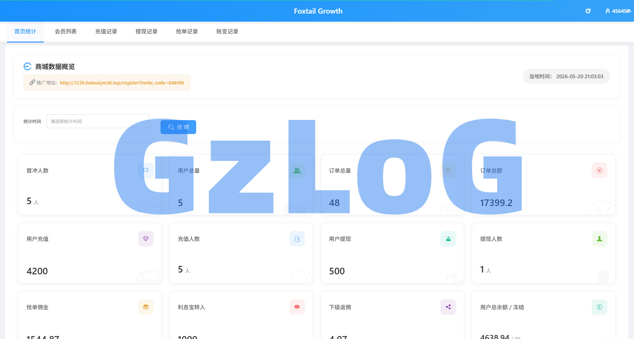The image size is (634, 339).
Task: Click the refresh icon in the header
Action: point(588,11)
